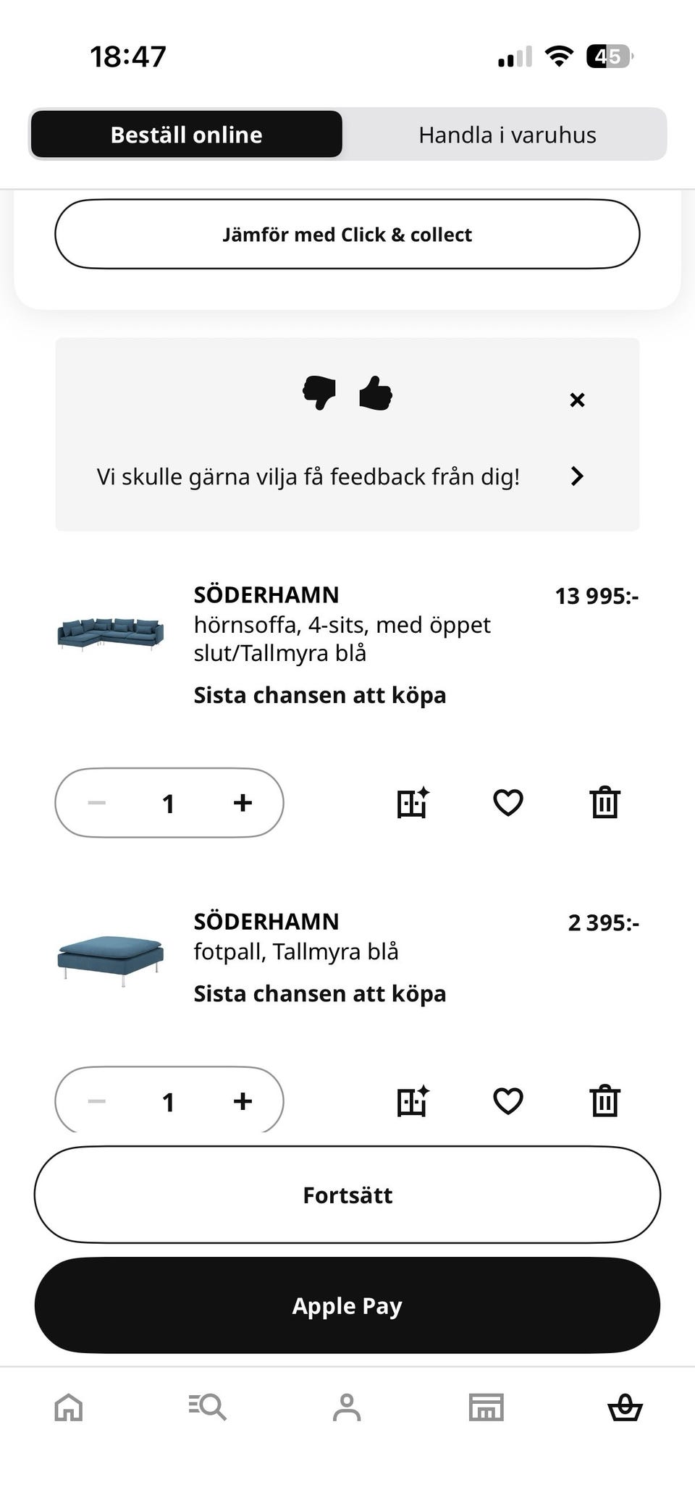695x1511 pixels.
Task: Open planner icon for the hörnsoffa
Action: pos(413,802)
